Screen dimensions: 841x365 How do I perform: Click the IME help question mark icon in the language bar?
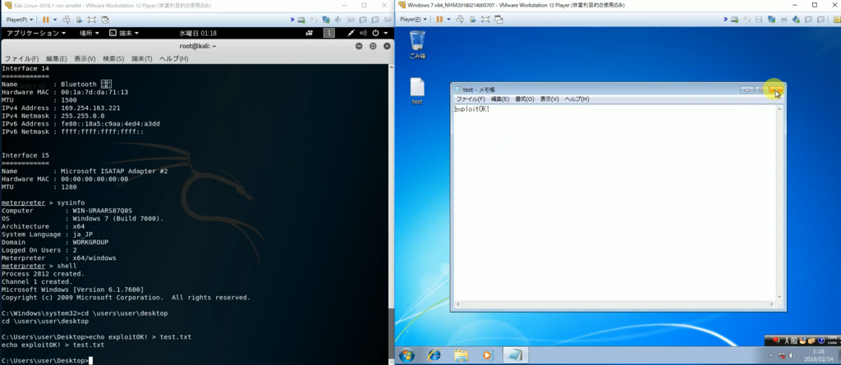820,340
